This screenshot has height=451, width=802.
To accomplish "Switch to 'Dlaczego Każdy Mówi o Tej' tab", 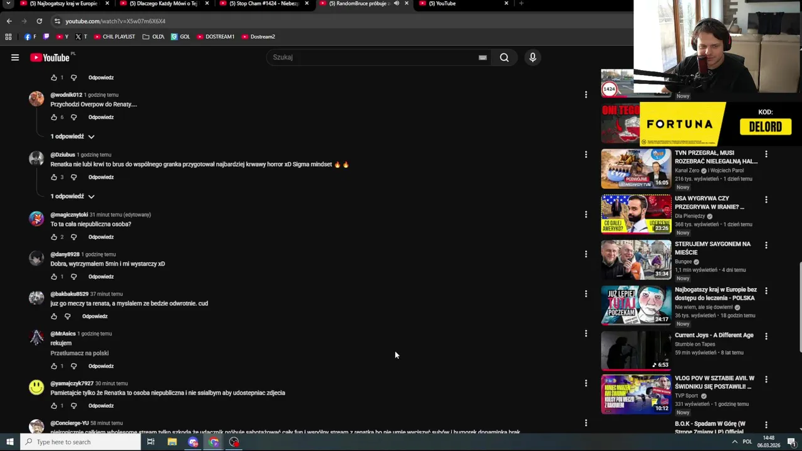I will [x=163, y=3].
